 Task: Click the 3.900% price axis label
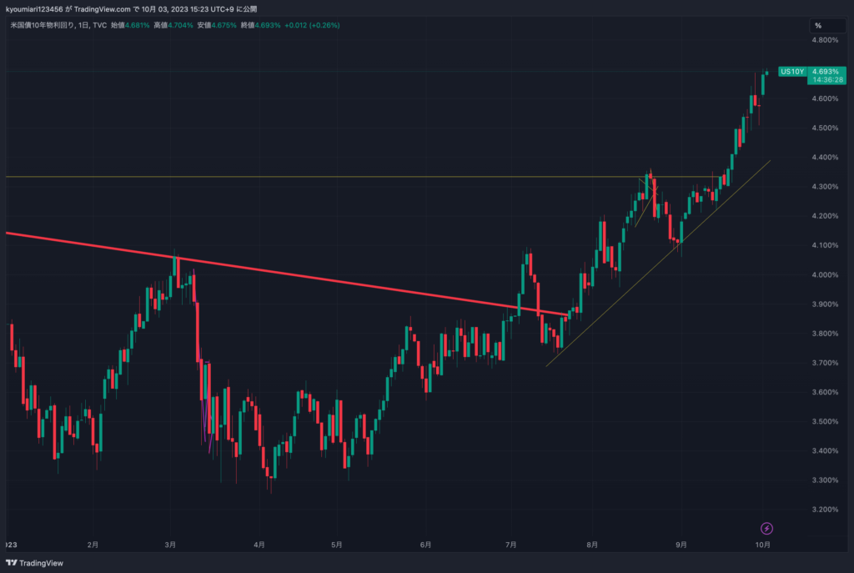[x=825, y=304]
